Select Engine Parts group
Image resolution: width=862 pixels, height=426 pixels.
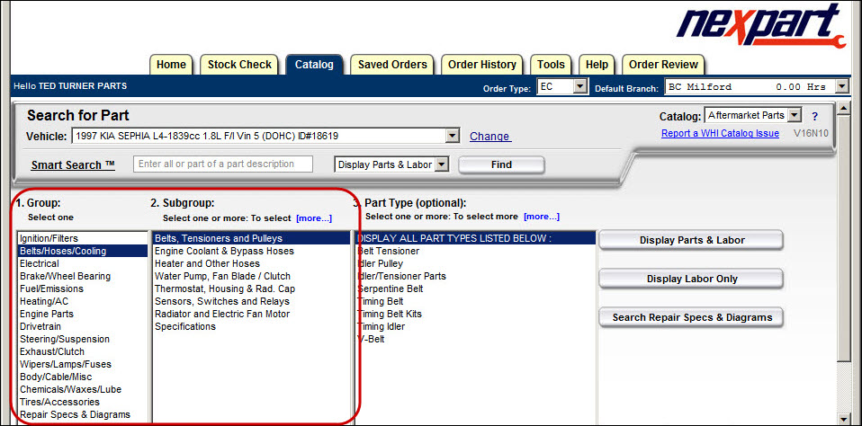[83, 314]
